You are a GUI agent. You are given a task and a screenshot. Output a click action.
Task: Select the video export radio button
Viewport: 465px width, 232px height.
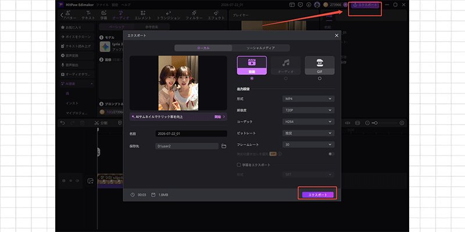coord(252,78)
